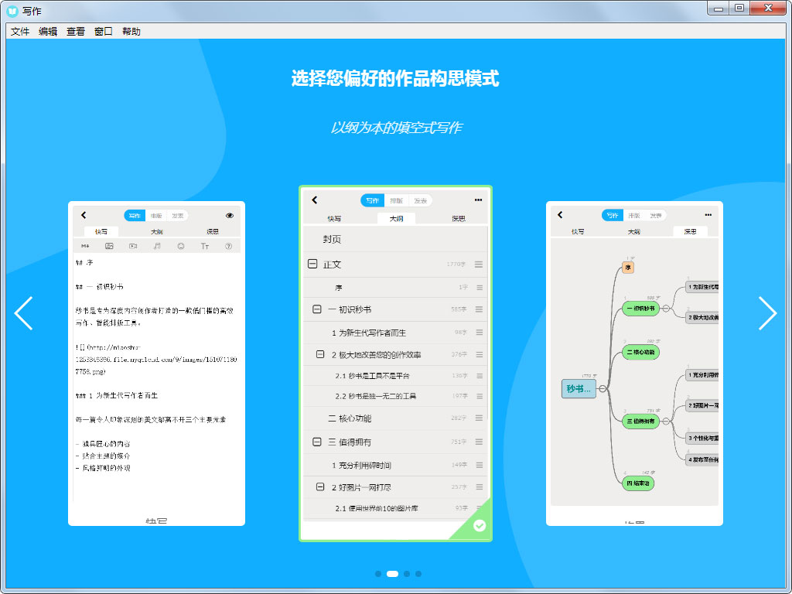Collapse children of green 三 值得拥有 node
The width and height of the screenshot is (792, 594).
click(x=666, y=421)
